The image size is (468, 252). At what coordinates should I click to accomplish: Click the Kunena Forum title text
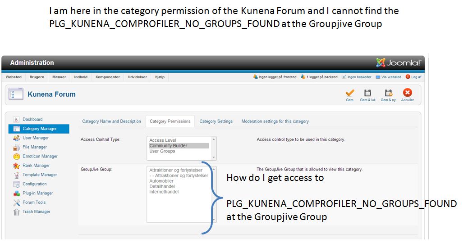[x=52, y=94]
